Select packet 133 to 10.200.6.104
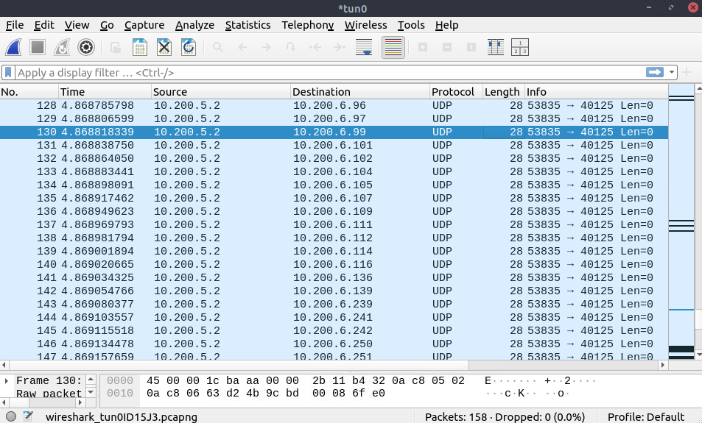Viewport: 702px width, 423px height. [x=334, y=171]
